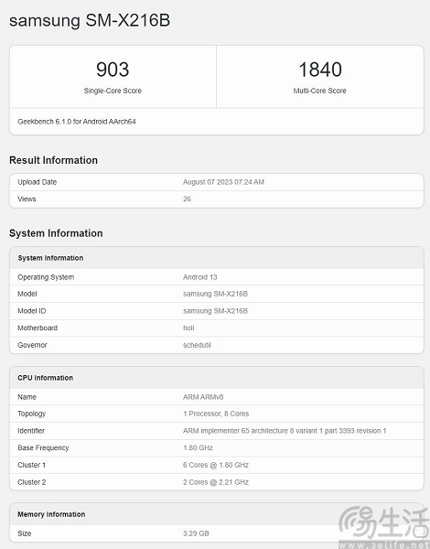This screenshot has height=549, width=430.
Task: Select the 1840 multi-core score value
Action: [320, 70]
